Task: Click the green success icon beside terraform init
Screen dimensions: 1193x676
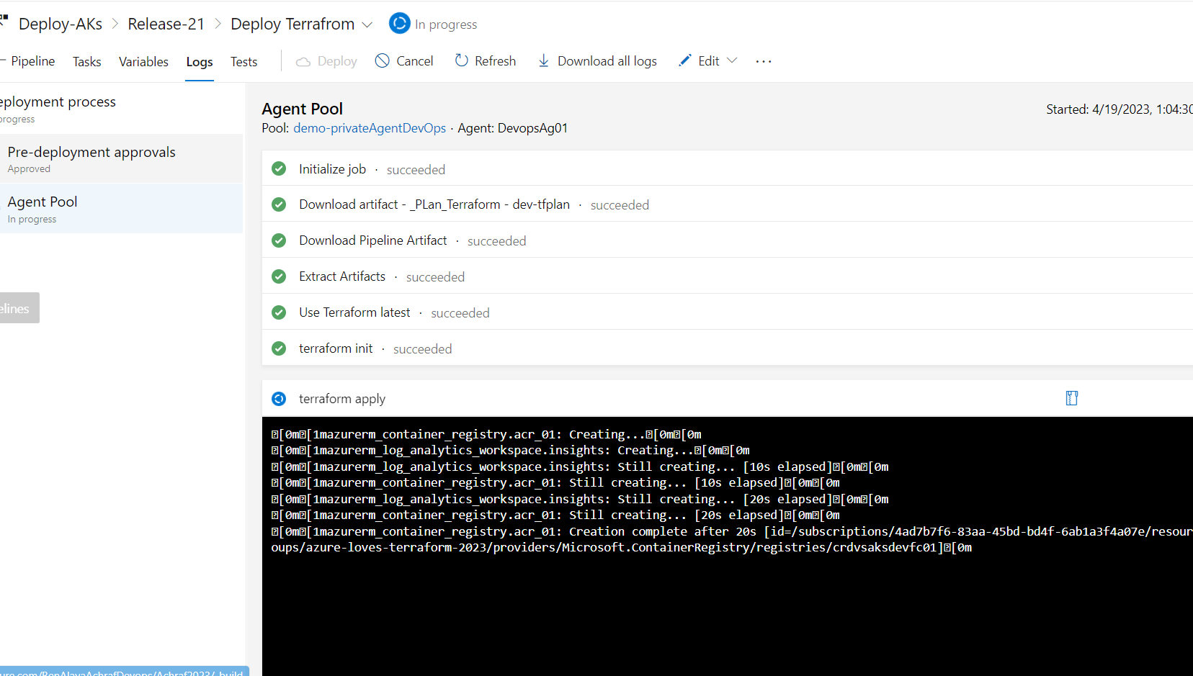Action: pos(279,348)
